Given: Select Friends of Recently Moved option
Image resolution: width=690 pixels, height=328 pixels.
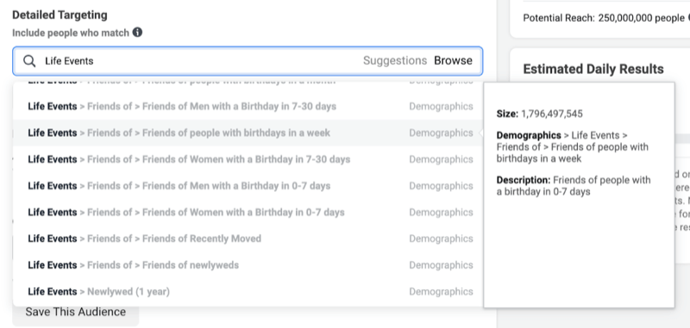Looking at the screenshot, I should coord(248,238).
